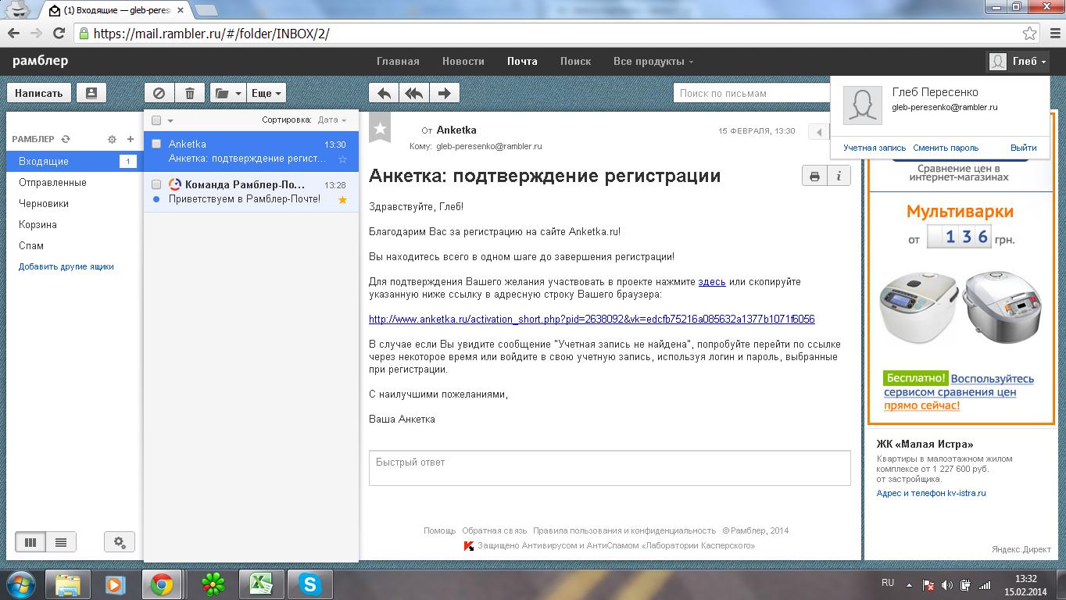The width and height of the screenshot is (1066, 600).
Task: Go back in browser history
Action: pyautogui.click(x=13, y=33)
